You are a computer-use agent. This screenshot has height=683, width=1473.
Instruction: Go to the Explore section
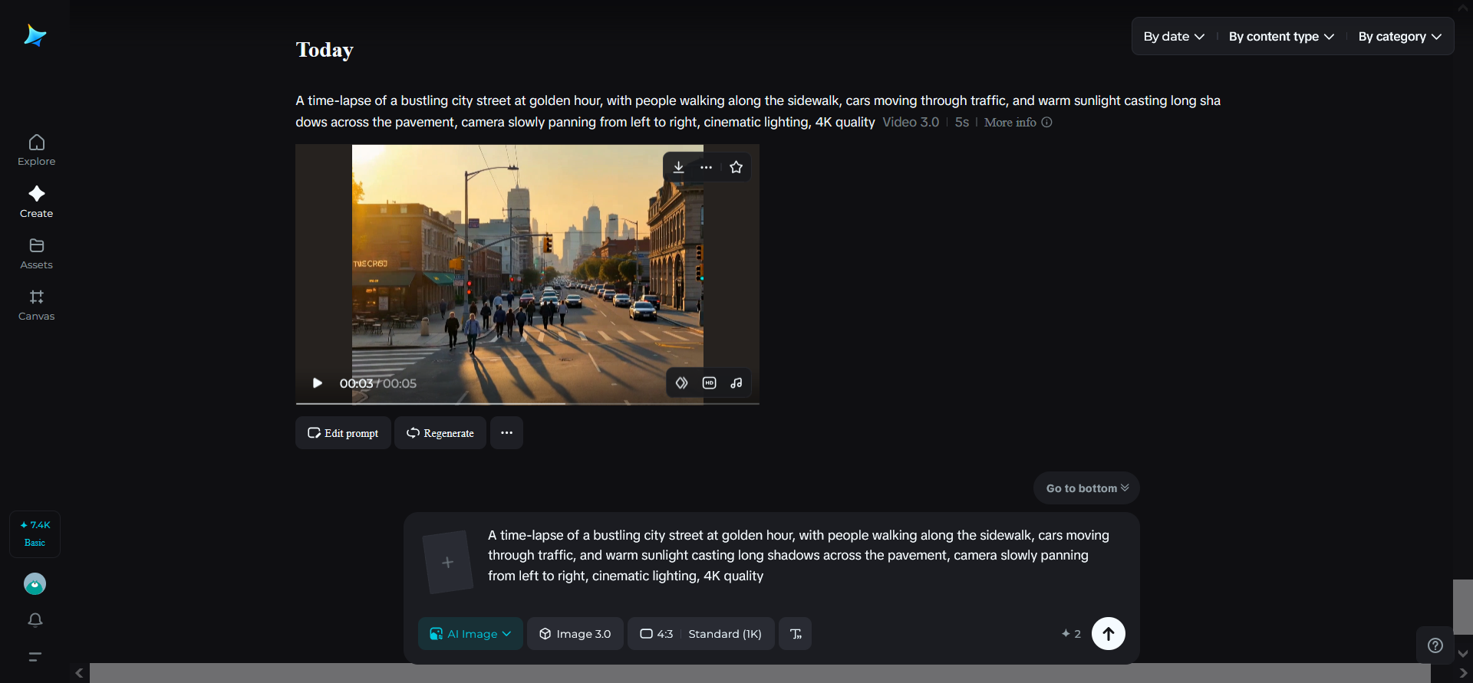37,150
